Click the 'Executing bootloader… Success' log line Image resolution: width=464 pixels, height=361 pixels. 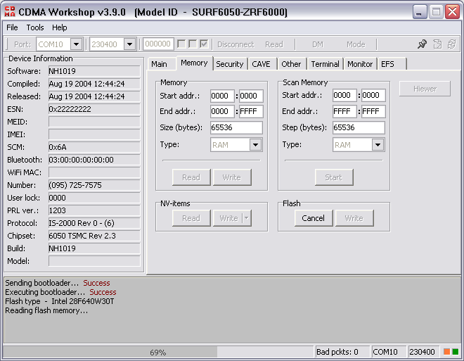coord(60,292)
